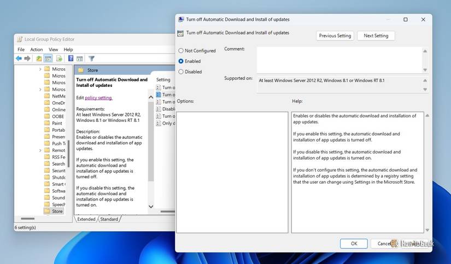451x264 pixels.
Task: Click inside the Comment text box
Action: 339,58
